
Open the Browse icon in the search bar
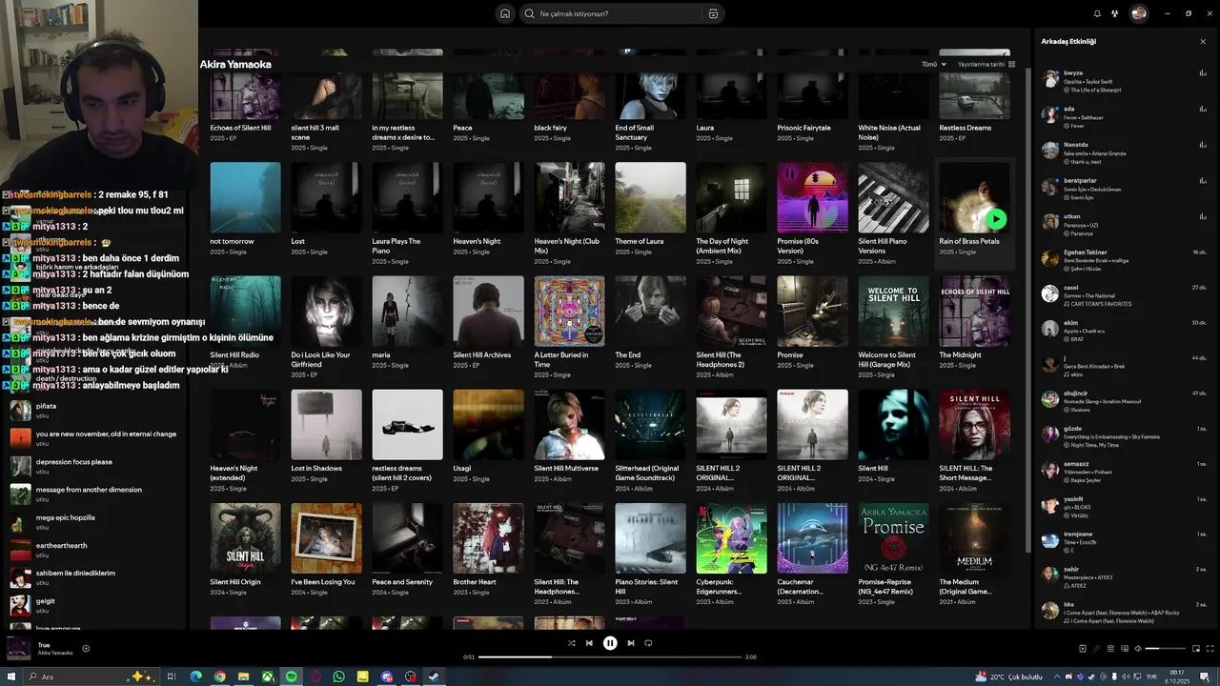713,13
